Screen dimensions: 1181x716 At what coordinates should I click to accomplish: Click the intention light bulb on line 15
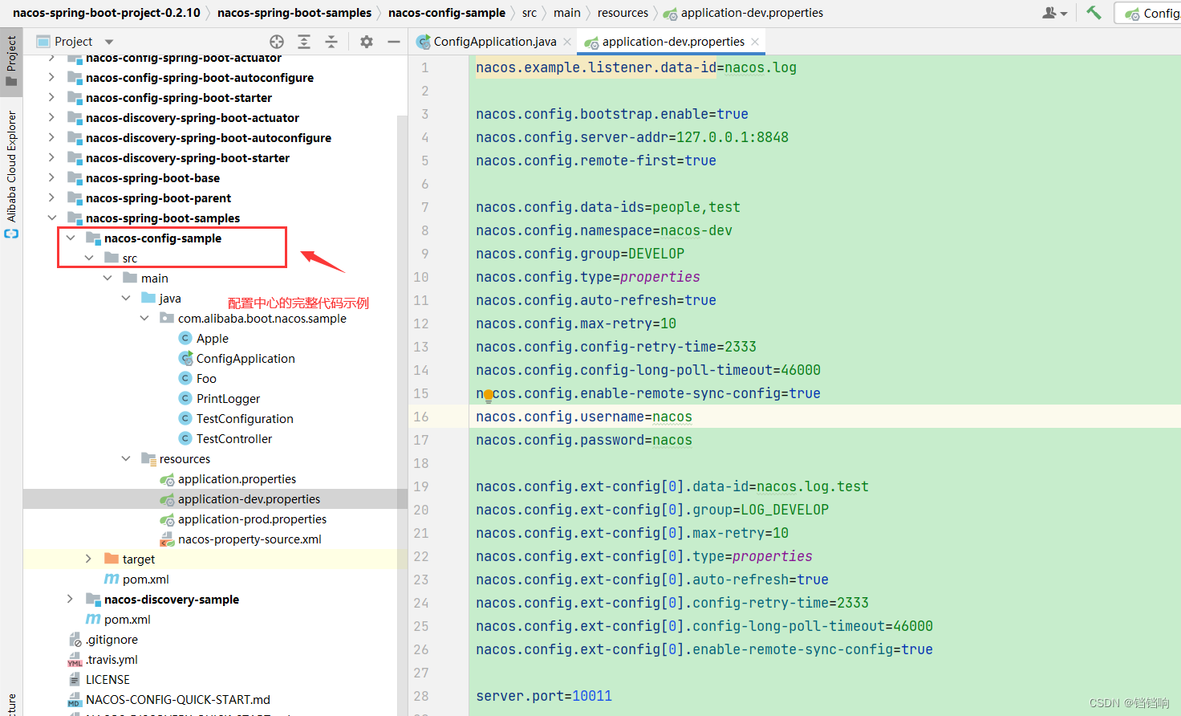pyautogui.click(x=488, y=394)
